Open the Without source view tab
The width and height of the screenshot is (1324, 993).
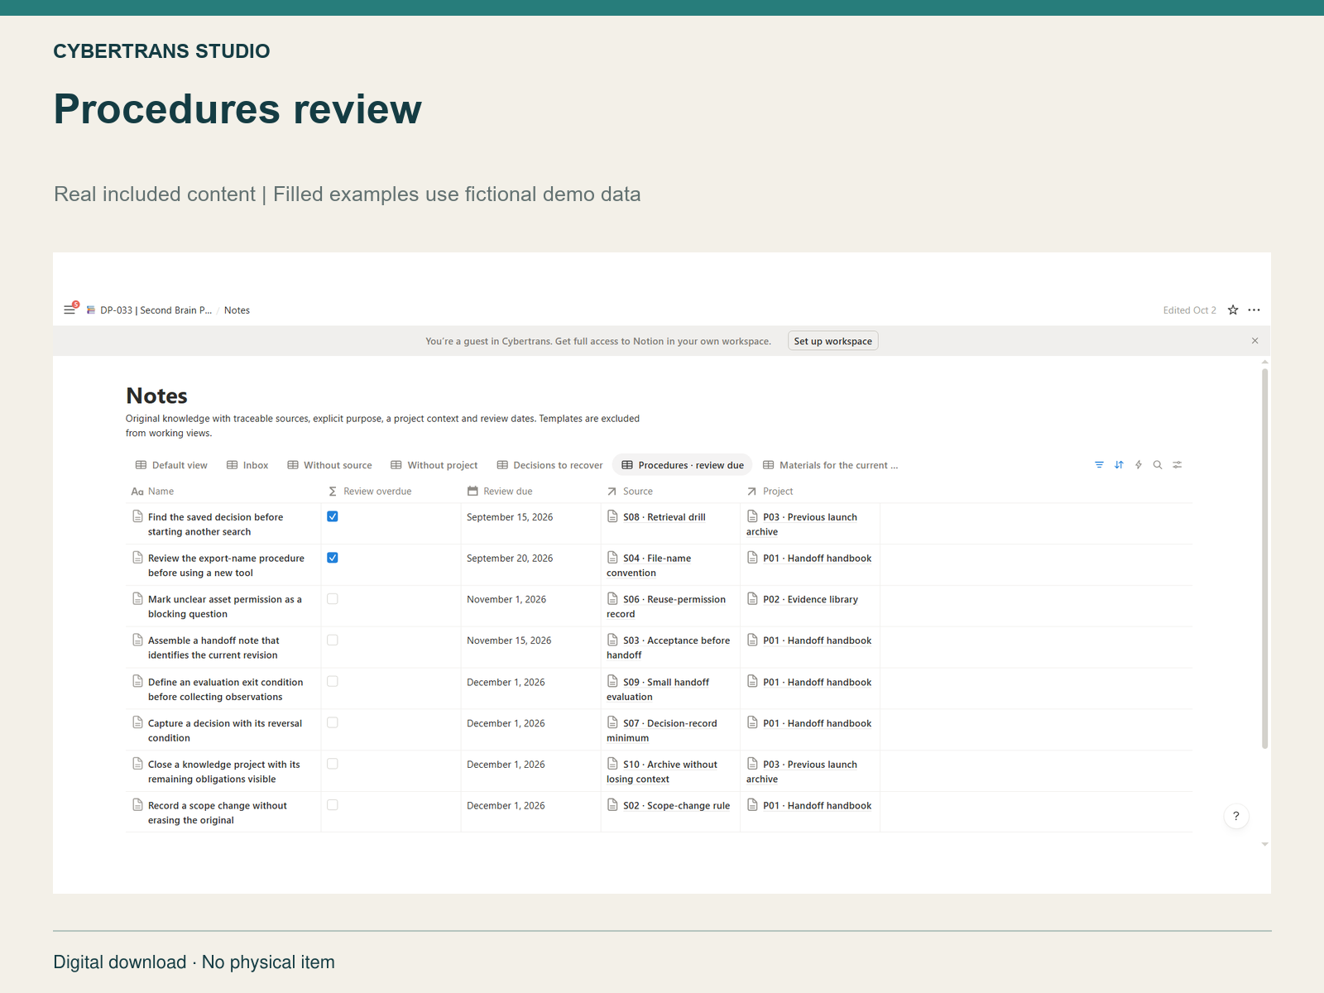[x=329, y=465]
